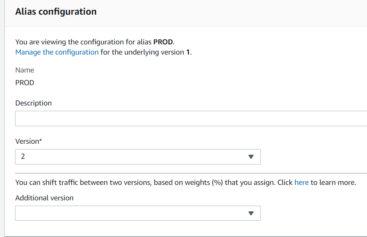The height and width of the screenshot is (237, 367).
Task: Click the Additional version label
Action: click(x=44, y=198)
